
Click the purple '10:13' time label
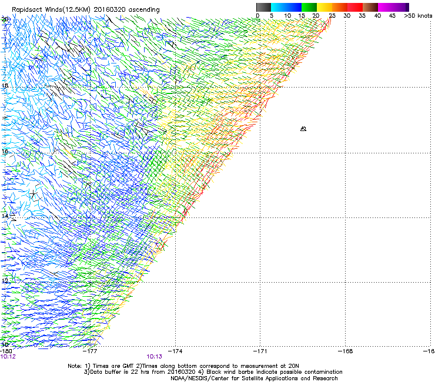(x=154, y=357)
